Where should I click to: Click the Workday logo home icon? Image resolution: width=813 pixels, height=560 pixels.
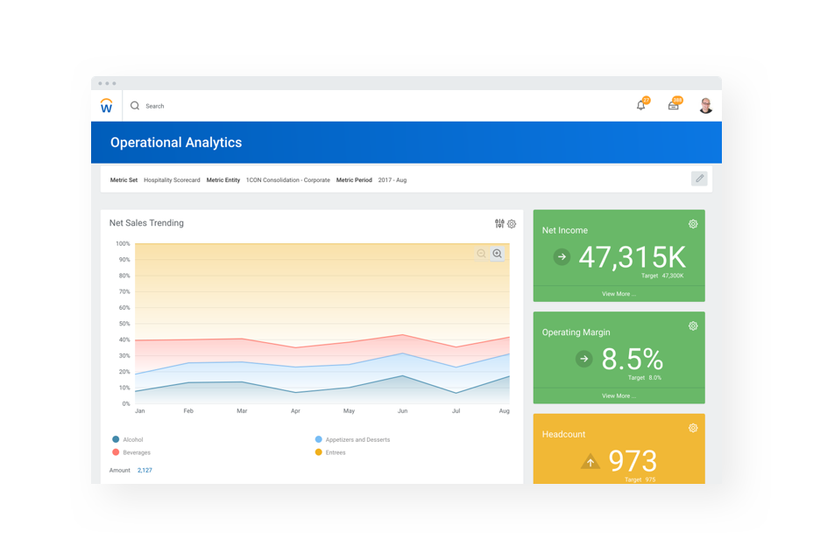pos(106,106)
